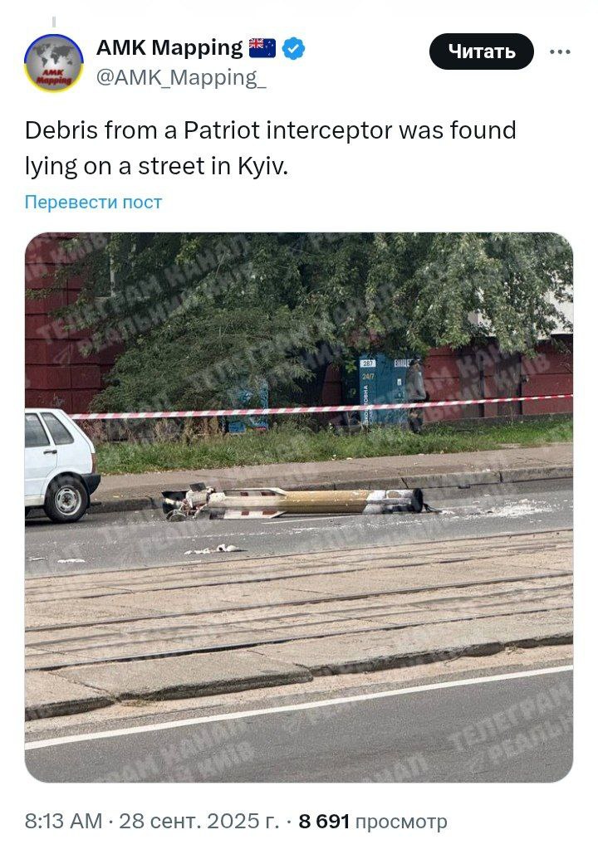Click the AMK Mapping display name

click(169, 47)
